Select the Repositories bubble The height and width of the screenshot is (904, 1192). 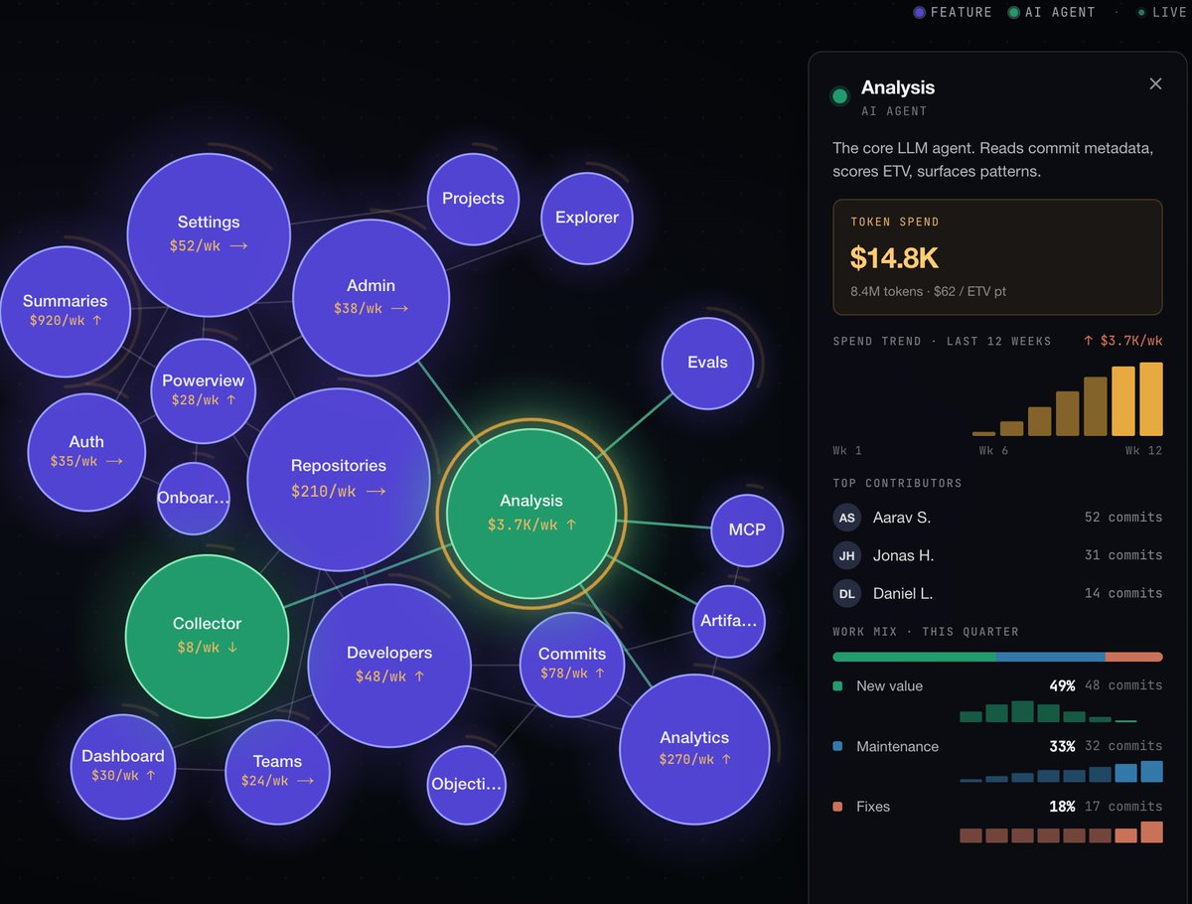[339, 479]
